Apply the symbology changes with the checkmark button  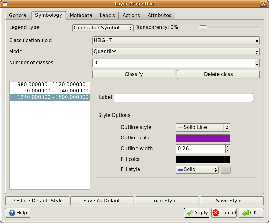pyautogui.click(x=196, y=213)
